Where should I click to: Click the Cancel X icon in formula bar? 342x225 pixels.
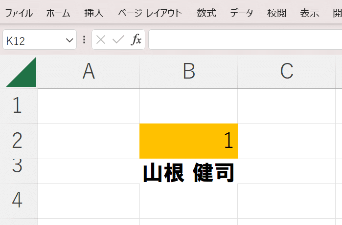click(101, 40)
